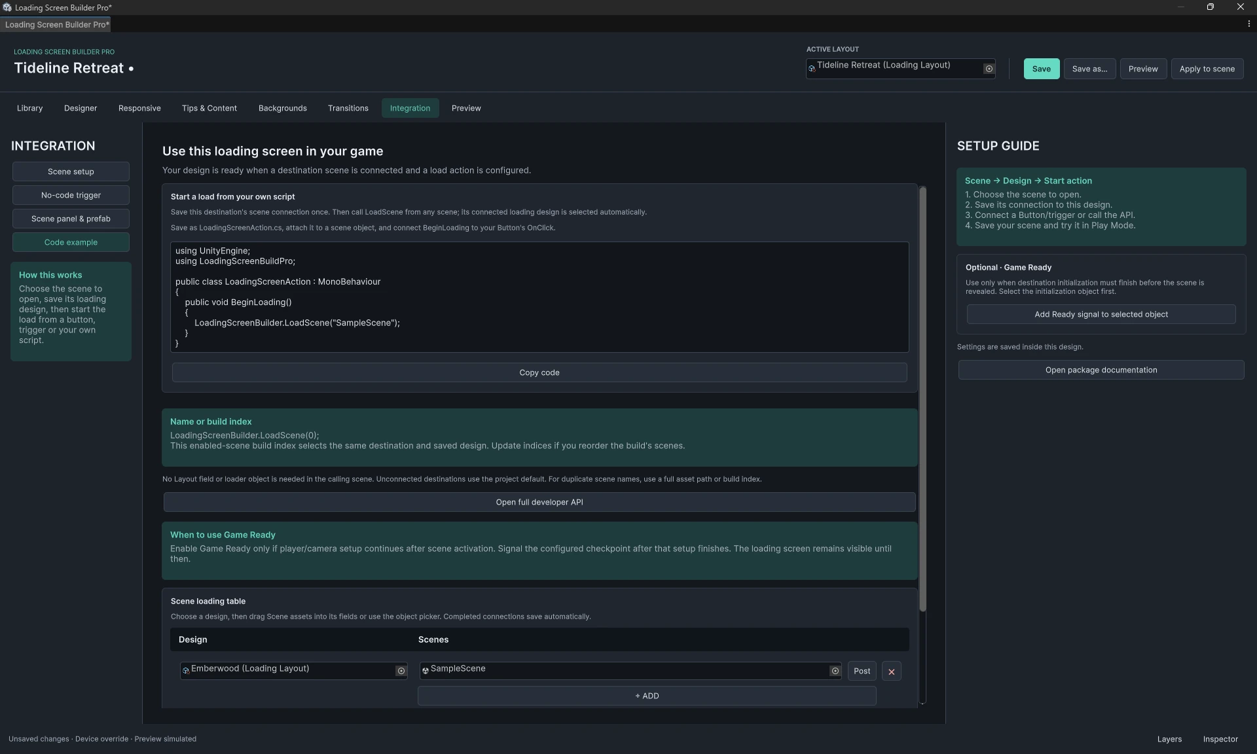Image resolution: width=1257 pixels, height=754 pixels.
Task: Restore the window using title bar button
Action: tap(1210, 7)
